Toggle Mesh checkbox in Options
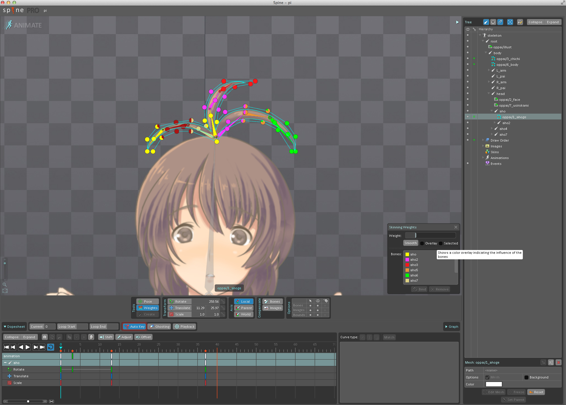 (x=487, y=377)
